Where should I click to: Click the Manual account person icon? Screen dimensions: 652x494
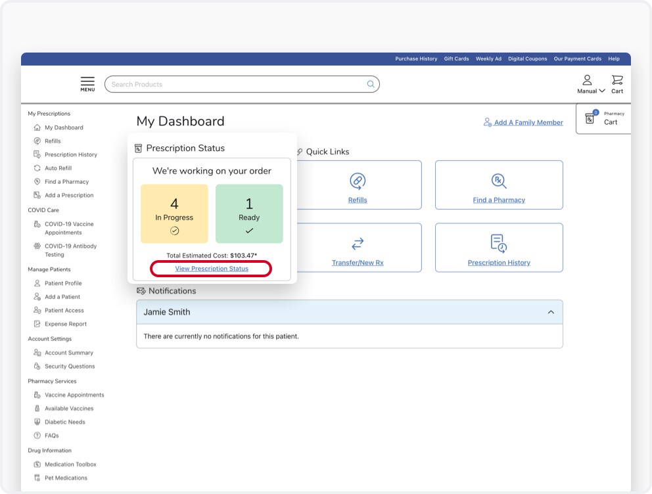point(587,79)
